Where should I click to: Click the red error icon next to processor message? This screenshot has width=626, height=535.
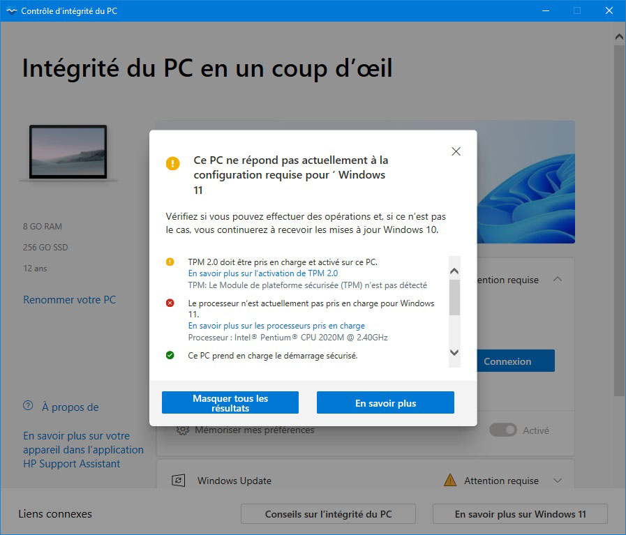(x=170, y=303)
